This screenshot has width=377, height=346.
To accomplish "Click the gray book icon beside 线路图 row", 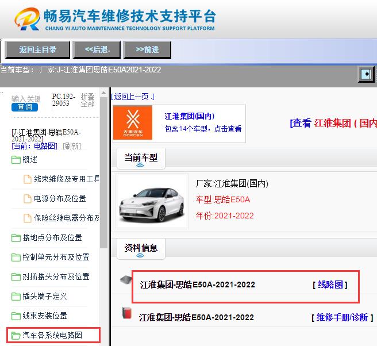I will [x=126, y=280].
